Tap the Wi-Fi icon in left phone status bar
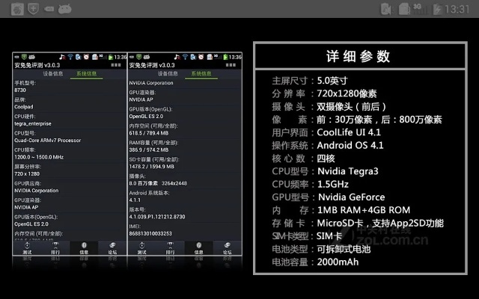The image size is (479, 299). click(x=70, y=57)
